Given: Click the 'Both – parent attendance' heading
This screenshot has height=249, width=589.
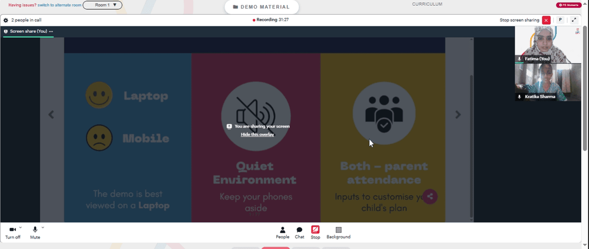Looking at the screenshot, I should 384,172.
